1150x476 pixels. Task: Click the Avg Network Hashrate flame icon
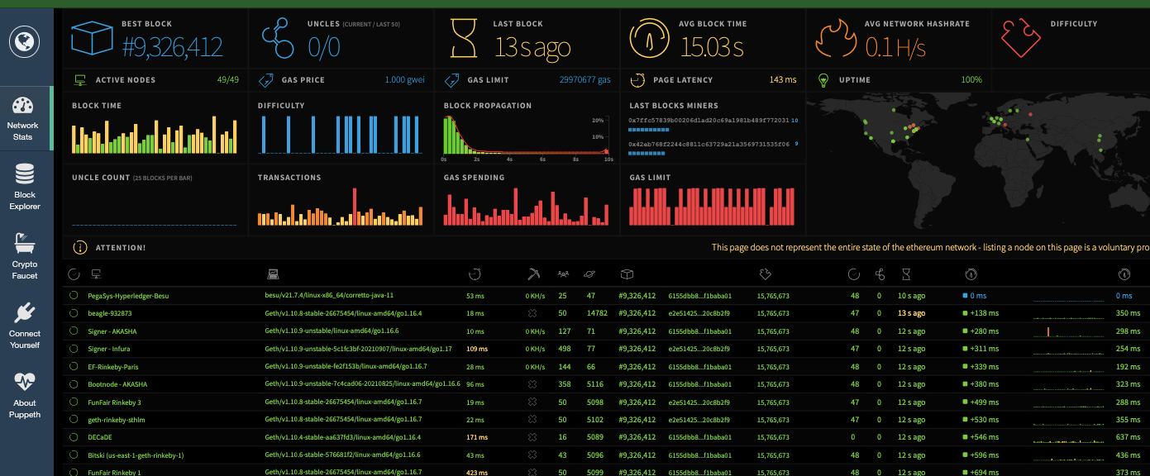(836, 40)
